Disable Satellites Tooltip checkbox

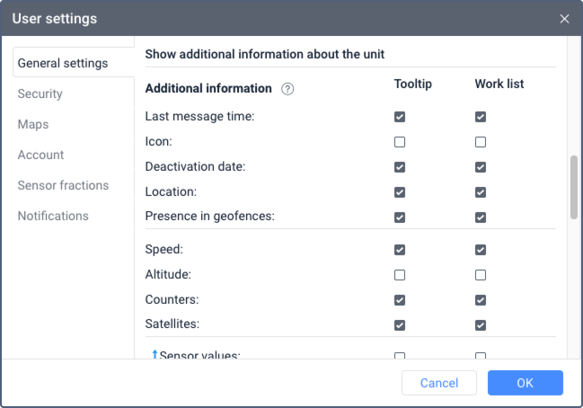400,325
